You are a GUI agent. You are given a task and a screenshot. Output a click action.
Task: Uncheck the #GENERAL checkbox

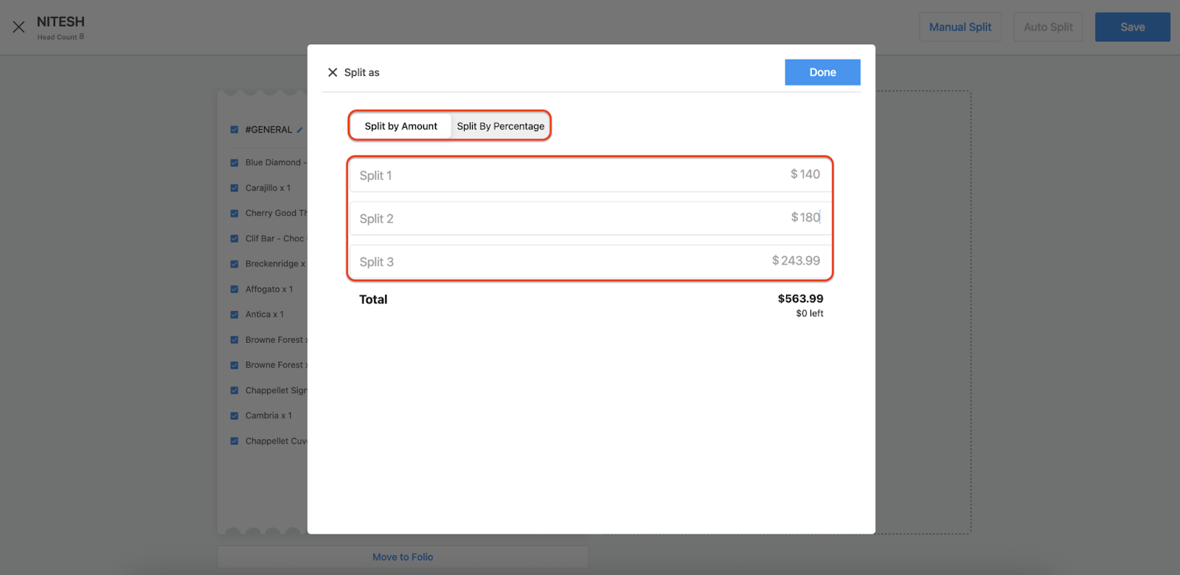coord(235,130)
